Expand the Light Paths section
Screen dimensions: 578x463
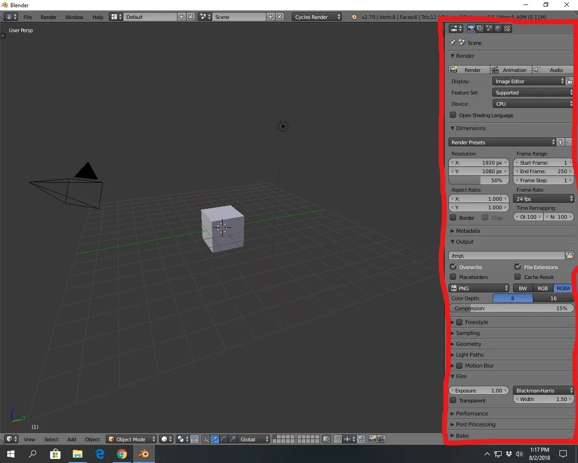tap(470, 354)
